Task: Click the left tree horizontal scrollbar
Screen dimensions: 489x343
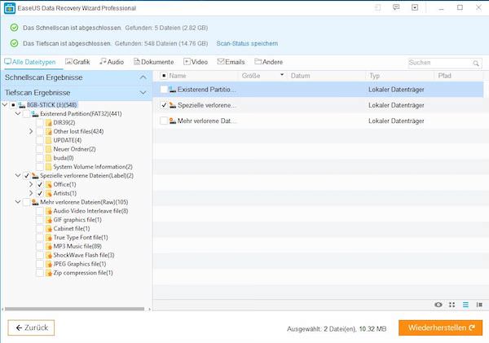Action: coord(74,309)
